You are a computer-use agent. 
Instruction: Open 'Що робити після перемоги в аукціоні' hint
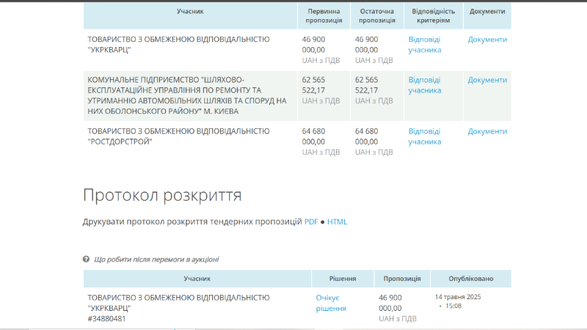pos(156,260)
